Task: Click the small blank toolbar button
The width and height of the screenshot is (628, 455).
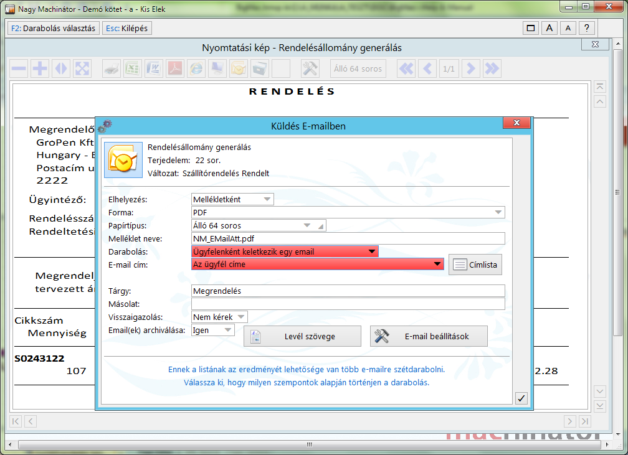Action: point(281,68)
